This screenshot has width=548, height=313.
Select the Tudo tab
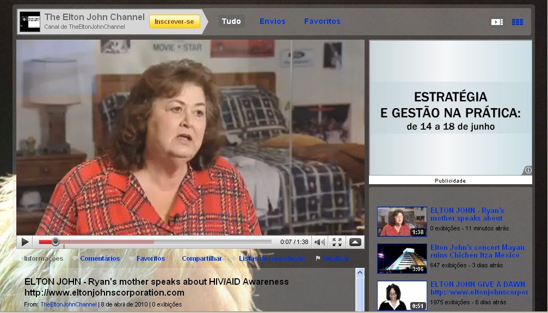[x=231, y=21]
